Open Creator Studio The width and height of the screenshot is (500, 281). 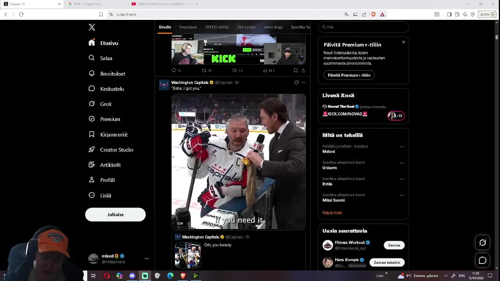(111, 149)
